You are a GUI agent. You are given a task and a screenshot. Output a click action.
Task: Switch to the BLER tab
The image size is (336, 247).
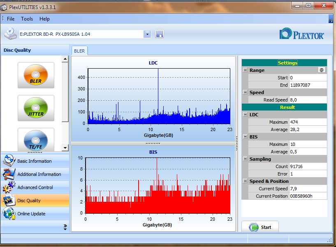[79, 51]
